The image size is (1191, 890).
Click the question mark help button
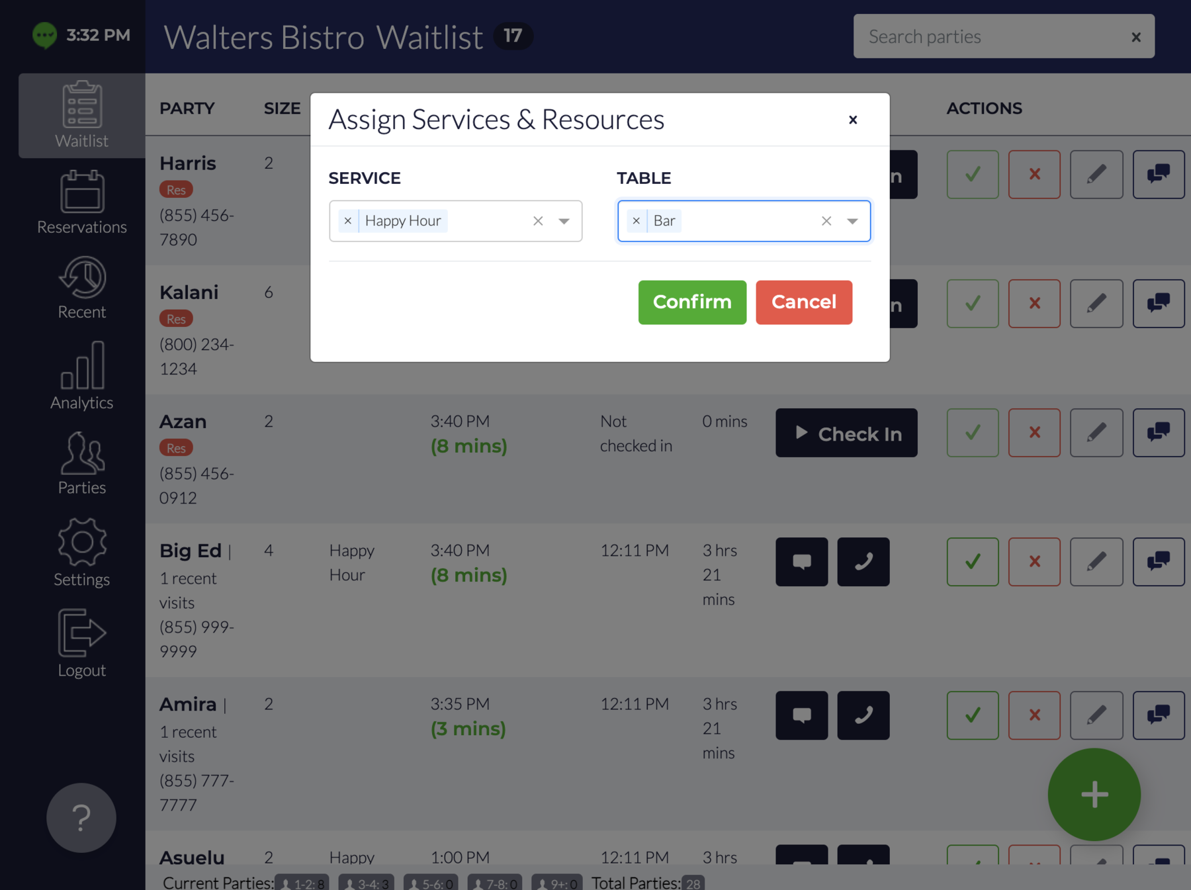[81, 818]
